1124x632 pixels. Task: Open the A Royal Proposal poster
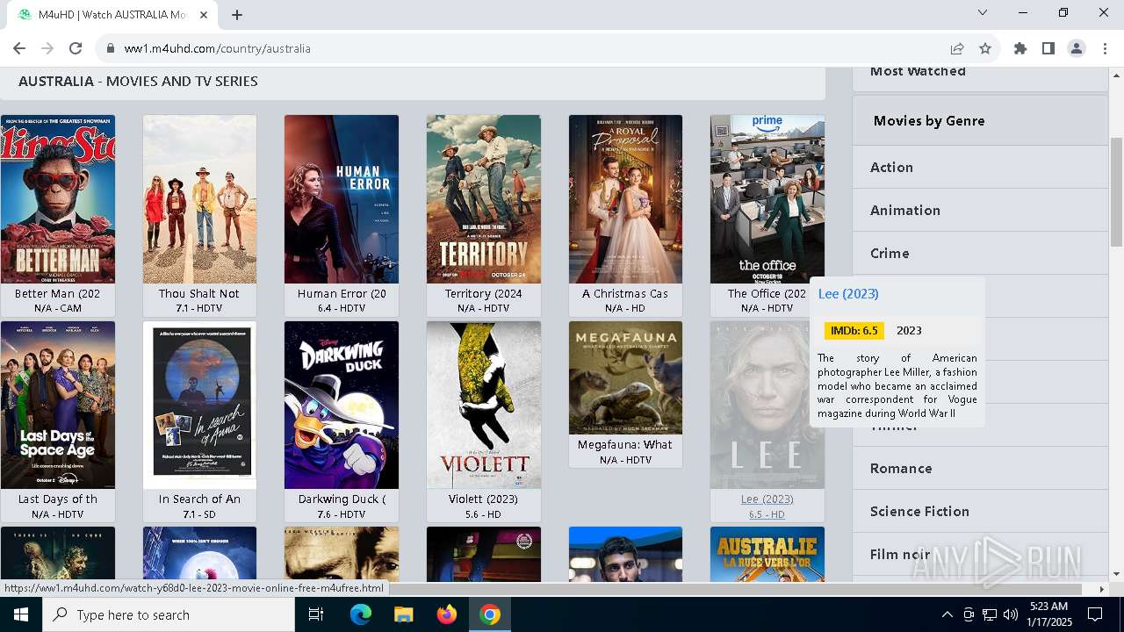(x=625, y=199)
